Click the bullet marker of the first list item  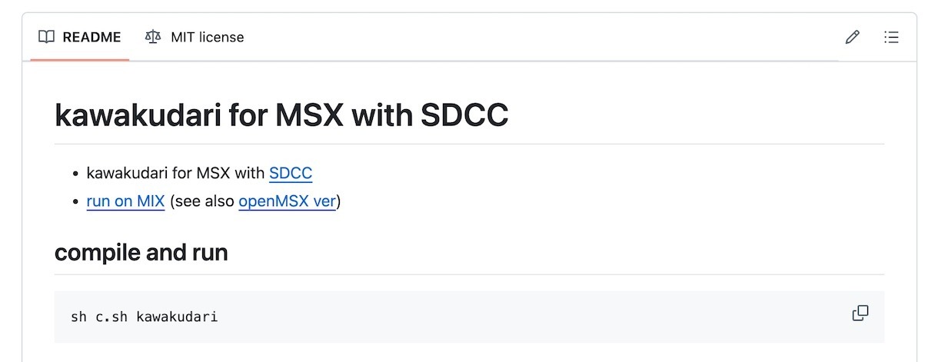(x=75, y=174)
